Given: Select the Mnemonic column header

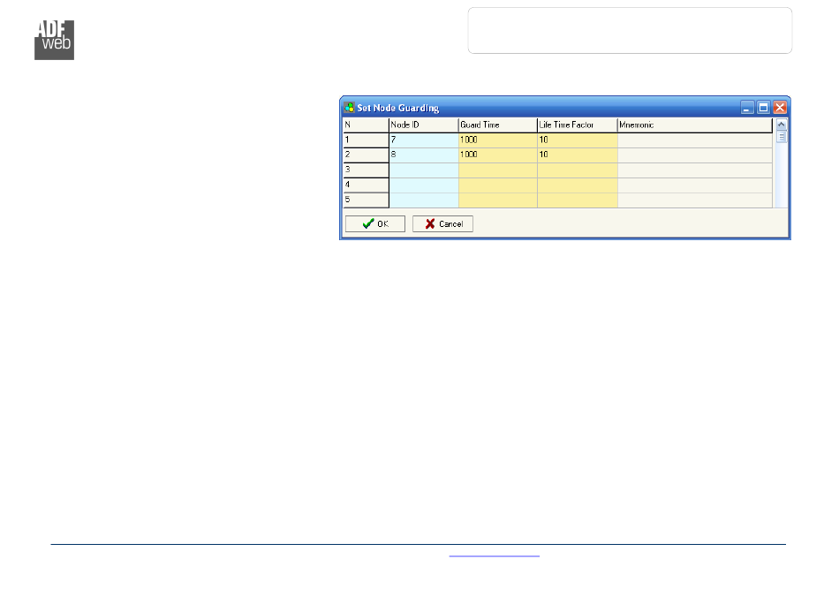Looking at the screenshot, I should pos(695,125).
